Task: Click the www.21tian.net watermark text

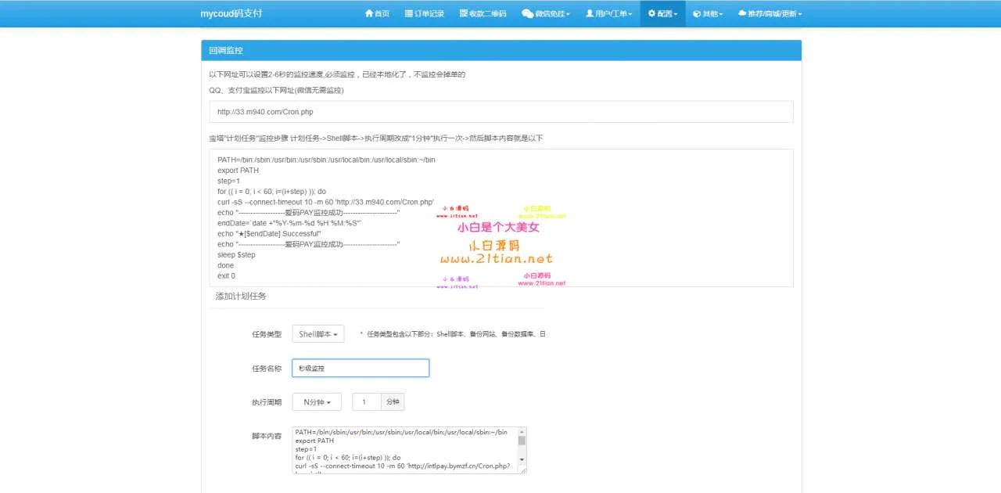Action: point(496,259)
